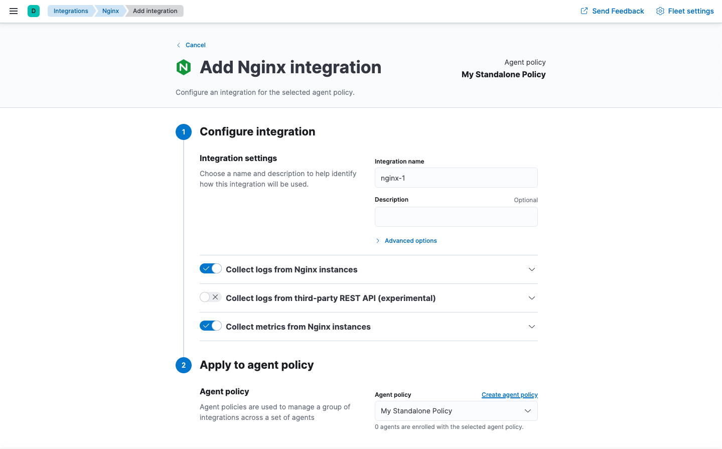This screenshot has width=722, height=449.
Task: Click the Nginx logo next to the page title
Action: point(184,67)
